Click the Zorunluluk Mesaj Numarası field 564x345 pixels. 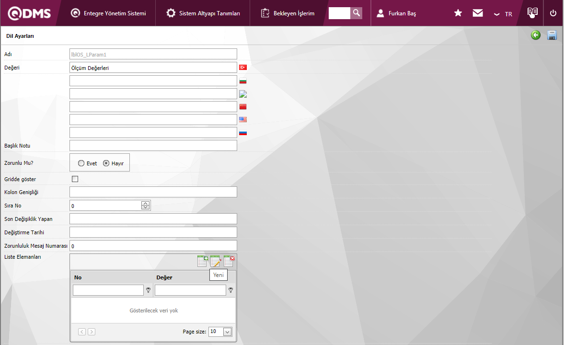click(153, 246)
